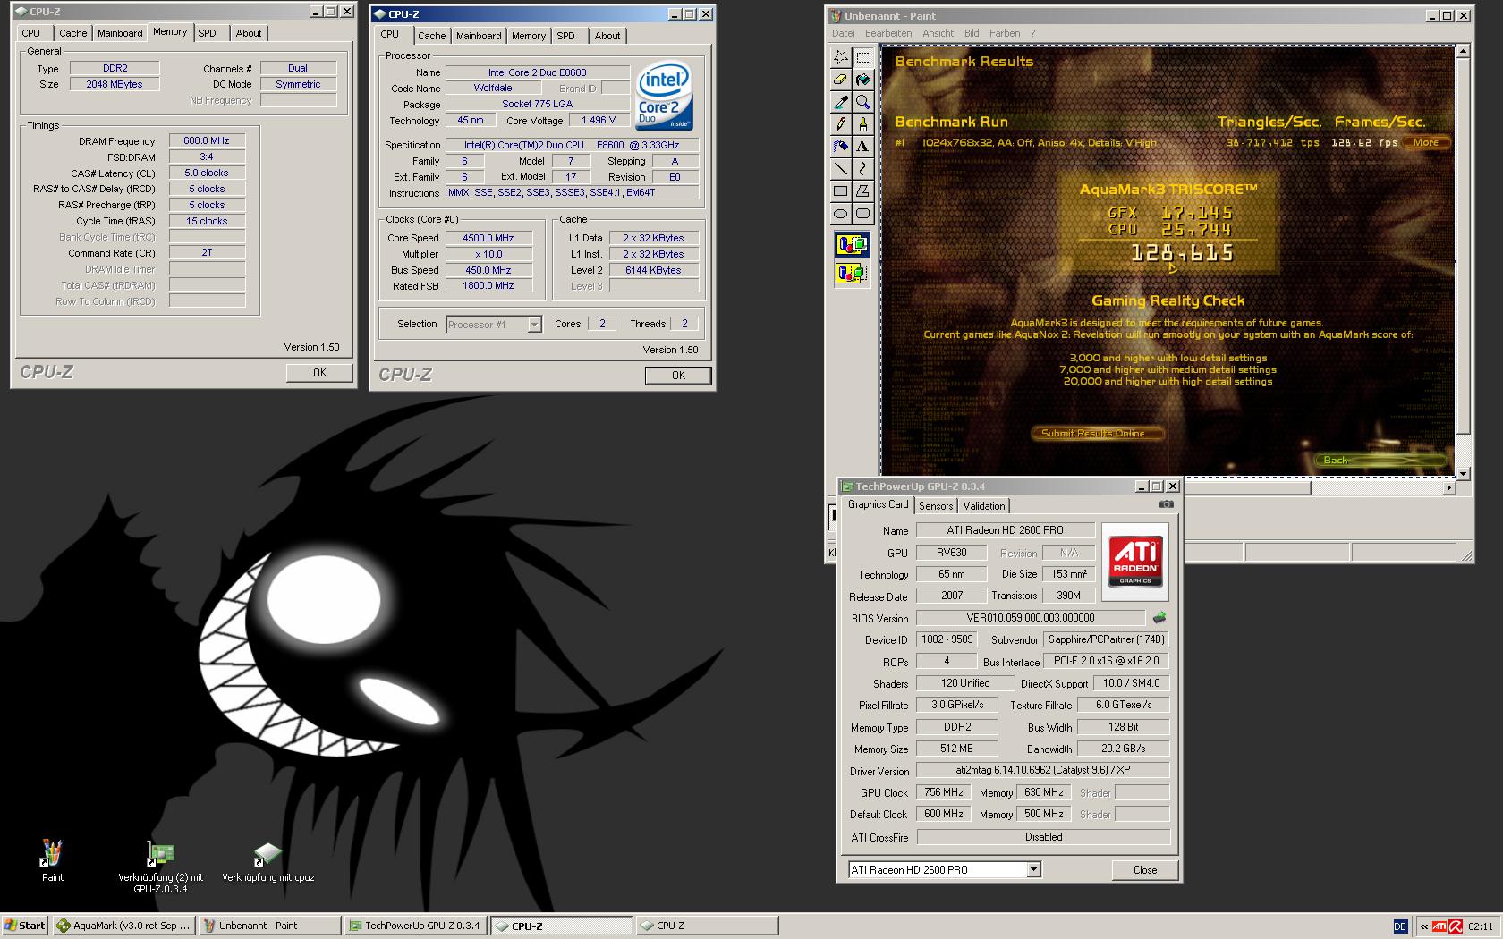Viewport: 1503px width, 939px height.
Task: Activate the Magnifier tool in Paint
Action: (862, 102)
